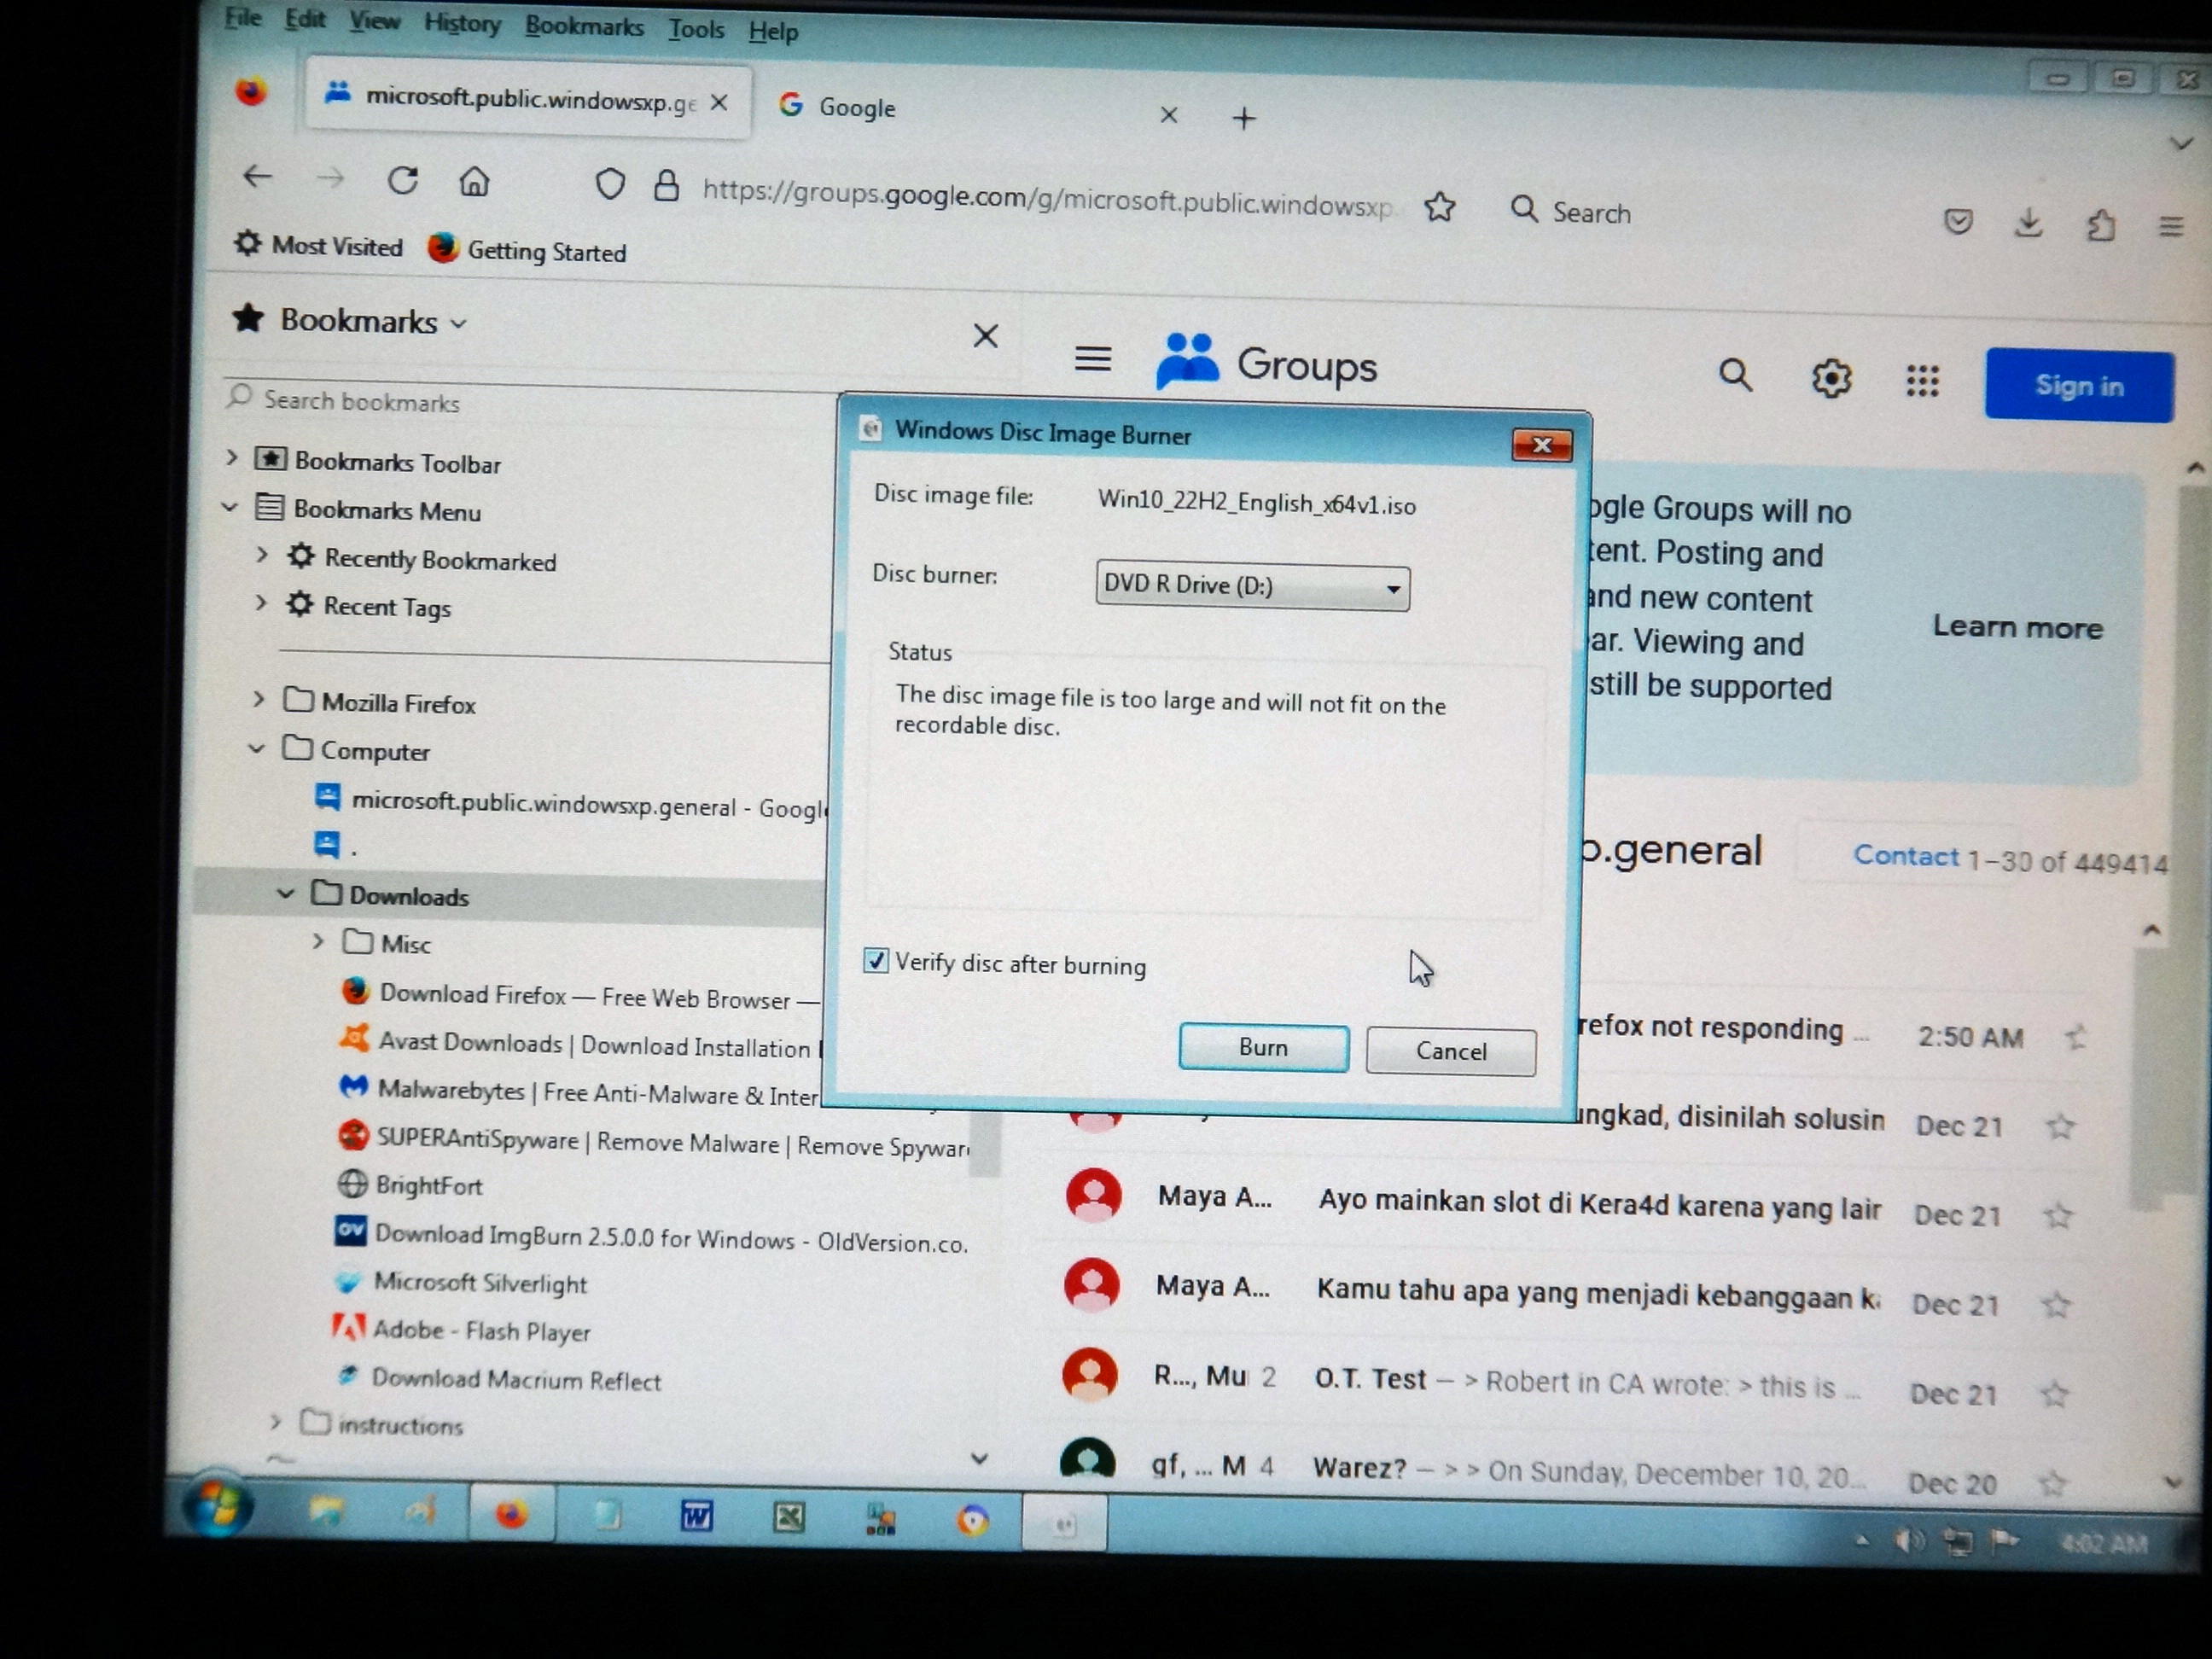The height and width of the screenshot is (1659, 2212).
Task: Open the Adobe - Flash Player bookmark
Action: pyautogui.click(x=461, y=1330)
